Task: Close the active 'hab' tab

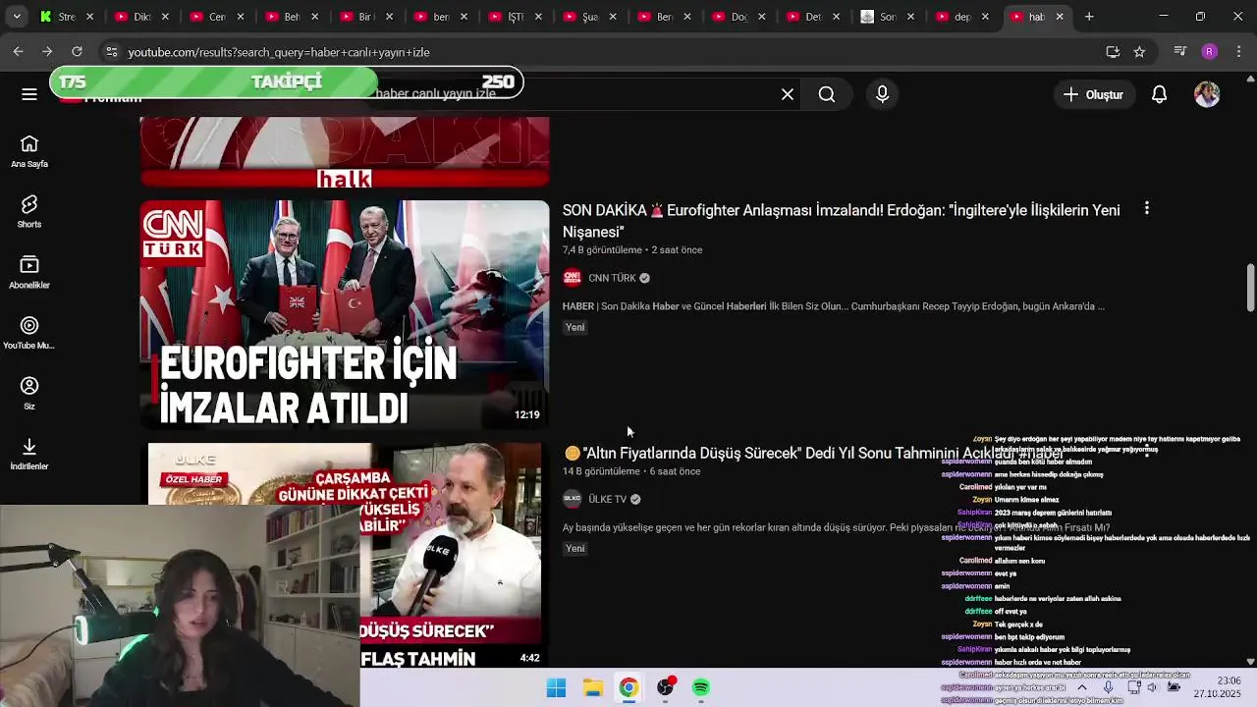Action: click(x=1060, y=17)
